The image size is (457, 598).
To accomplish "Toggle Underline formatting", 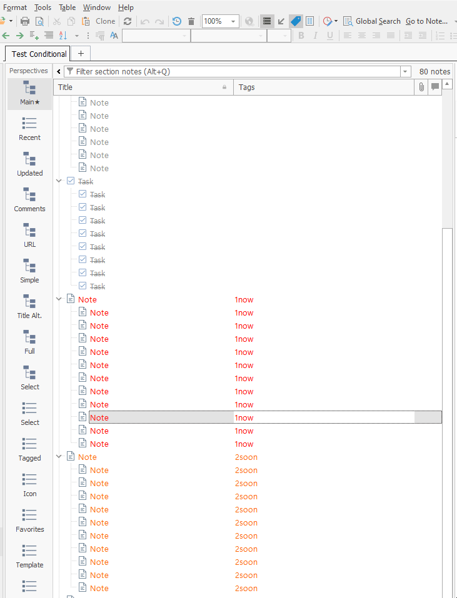I will point(330,36).
